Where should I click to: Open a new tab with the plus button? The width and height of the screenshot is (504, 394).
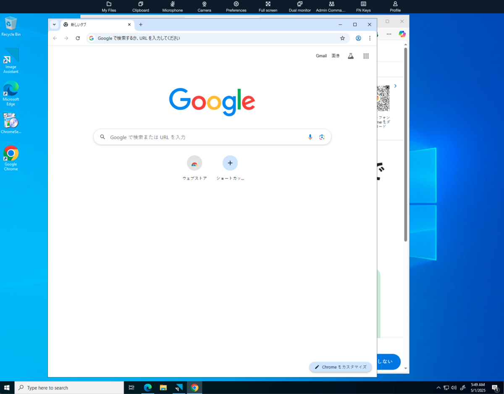pos(141,24)
